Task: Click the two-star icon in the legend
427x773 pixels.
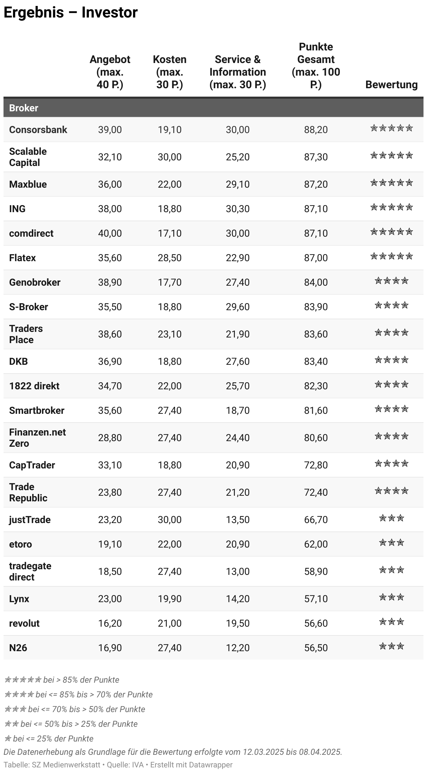Action: click(12, 724)
